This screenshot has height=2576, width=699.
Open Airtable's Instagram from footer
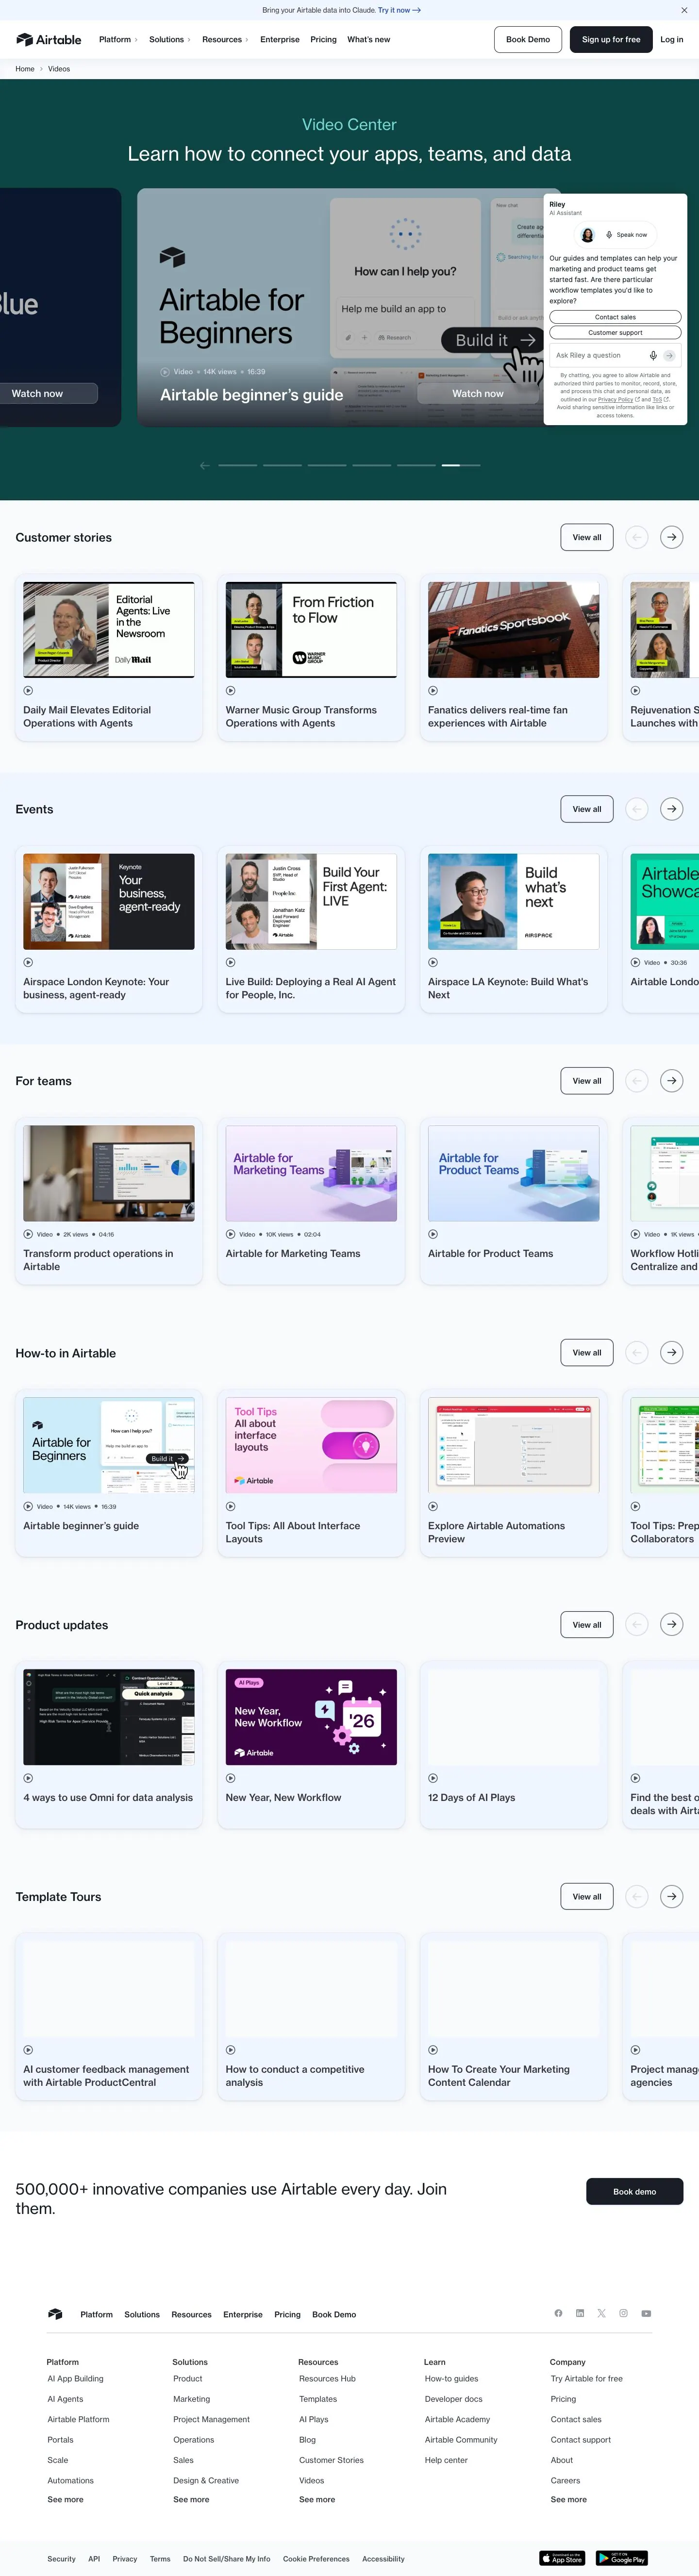(x=624, y=2313)
